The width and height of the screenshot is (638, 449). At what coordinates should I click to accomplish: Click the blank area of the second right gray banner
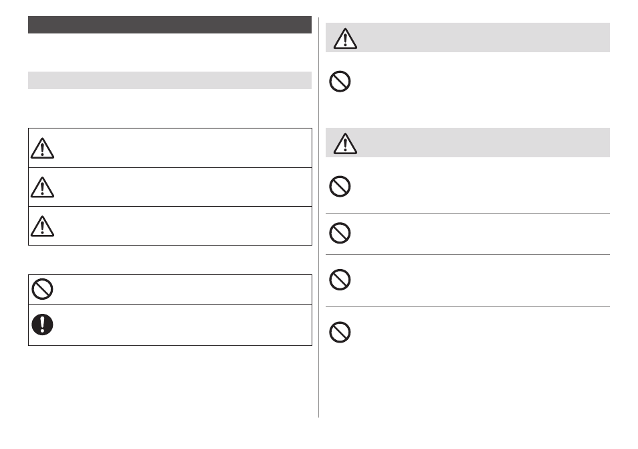(482, 143)
